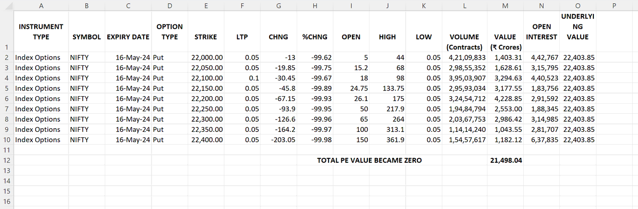Select 16-May-24 expiry cell in row 9
This screenshot has width=638, height=209.
[x=128, y=129]
